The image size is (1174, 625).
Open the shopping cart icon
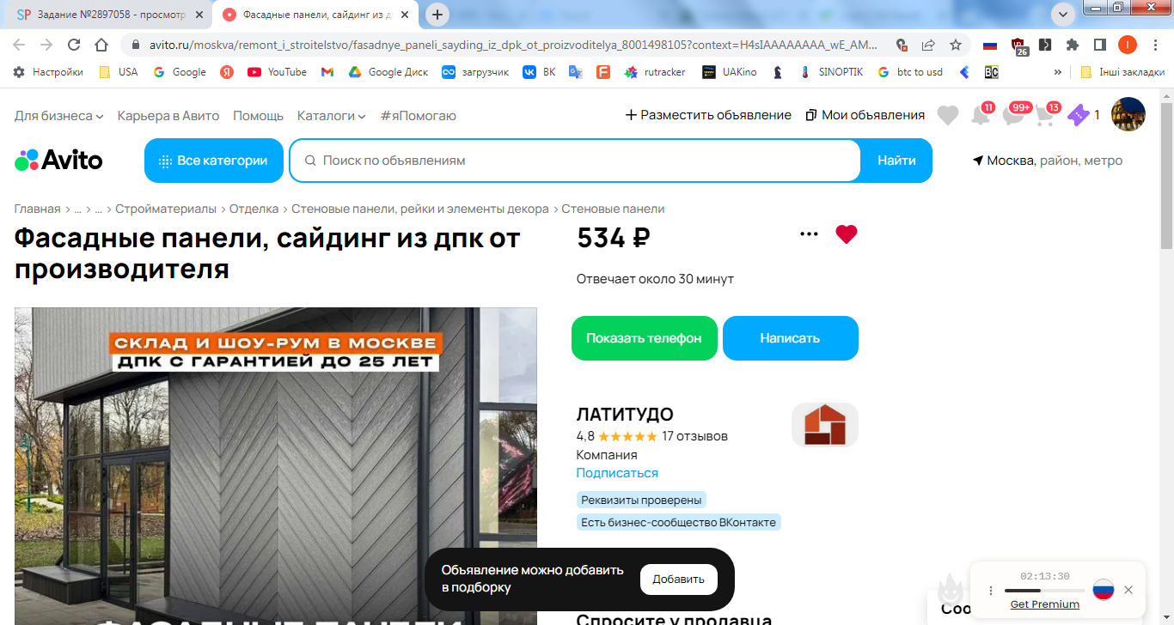click(x=1046, y=114)
